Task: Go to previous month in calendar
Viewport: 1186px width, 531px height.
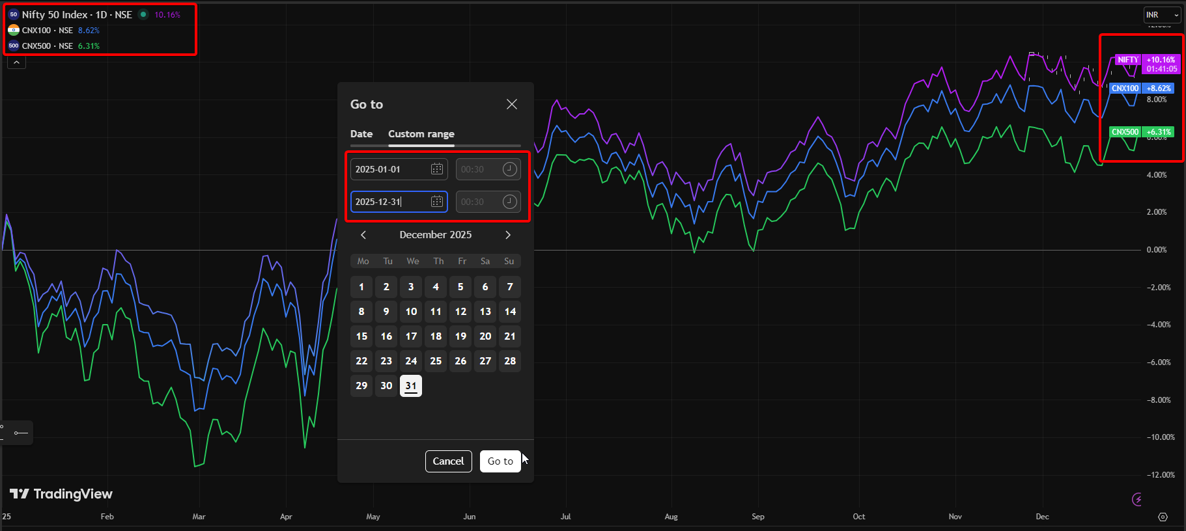Action: pyautogui.click(x=363, y=235)
